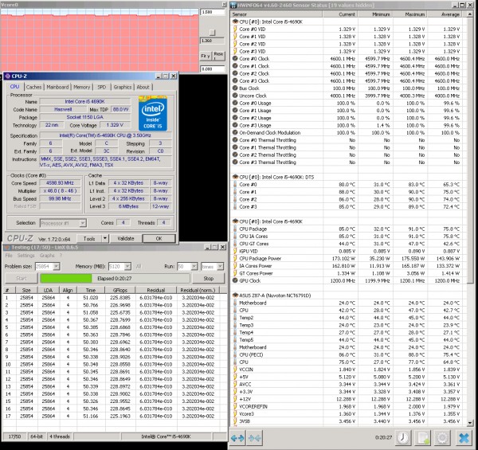Switch to the Caches tab in CPU-Z
This screenshot has width=478, height=450.
tap(33, 87)
